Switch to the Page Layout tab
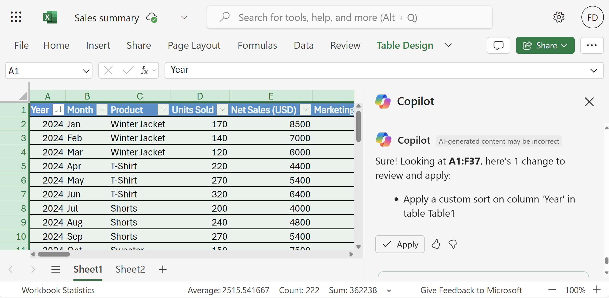 (194, 45)
